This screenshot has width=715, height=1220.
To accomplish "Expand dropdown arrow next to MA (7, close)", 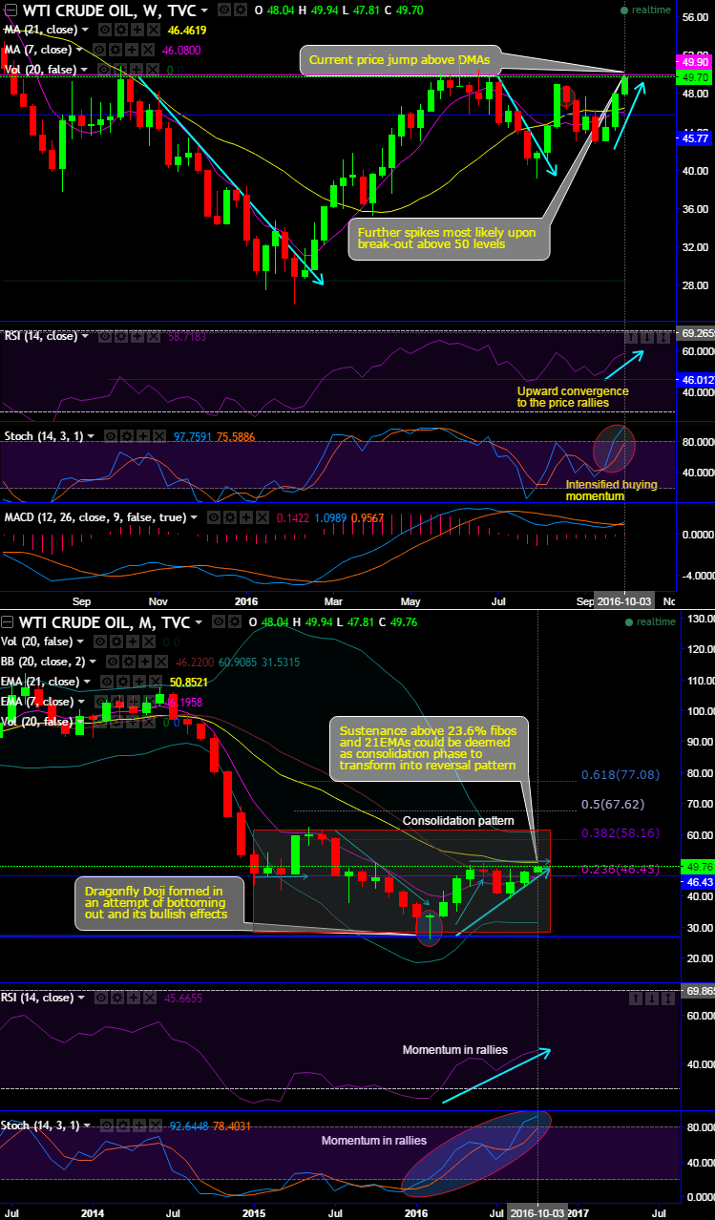I will [x=78, y=50].
